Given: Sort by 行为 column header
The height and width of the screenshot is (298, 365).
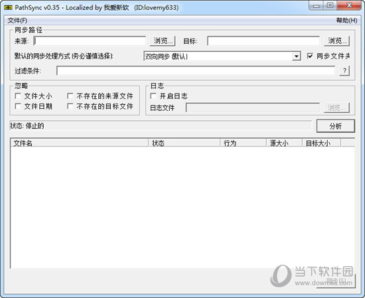Looking at the screenshot, I should (x=243, y=143).
